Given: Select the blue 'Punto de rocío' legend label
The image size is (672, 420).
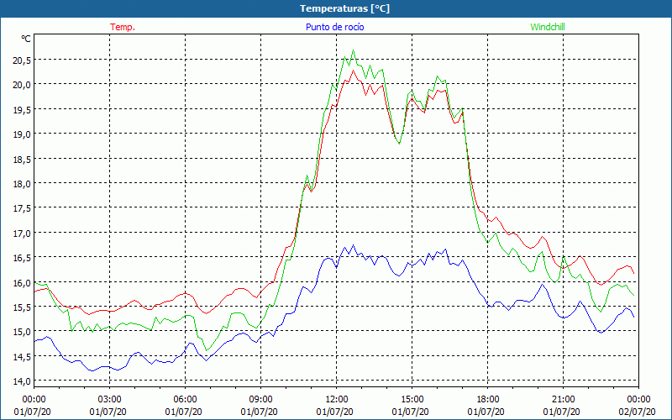Looking at the screenshot, I should point(334,27).
